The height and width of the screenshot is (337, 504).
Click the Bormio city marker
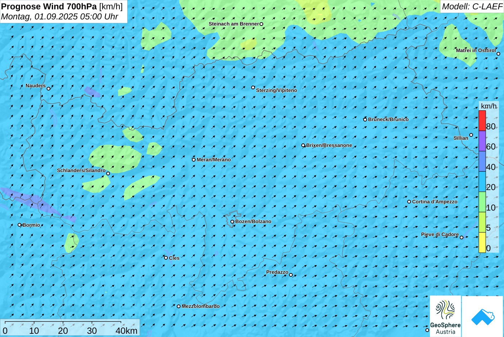20,225
